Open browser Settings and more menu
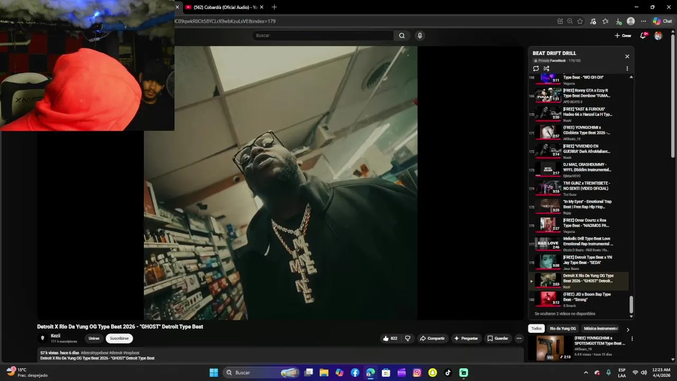Viewport: 677px width, 381px height. 643,21
